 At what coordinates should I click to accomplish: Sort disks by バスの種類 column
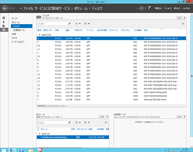[137, 30]
